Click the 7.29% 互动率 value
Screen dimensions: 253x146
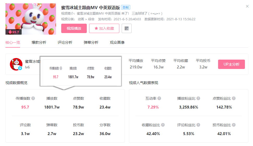point(153,107)
